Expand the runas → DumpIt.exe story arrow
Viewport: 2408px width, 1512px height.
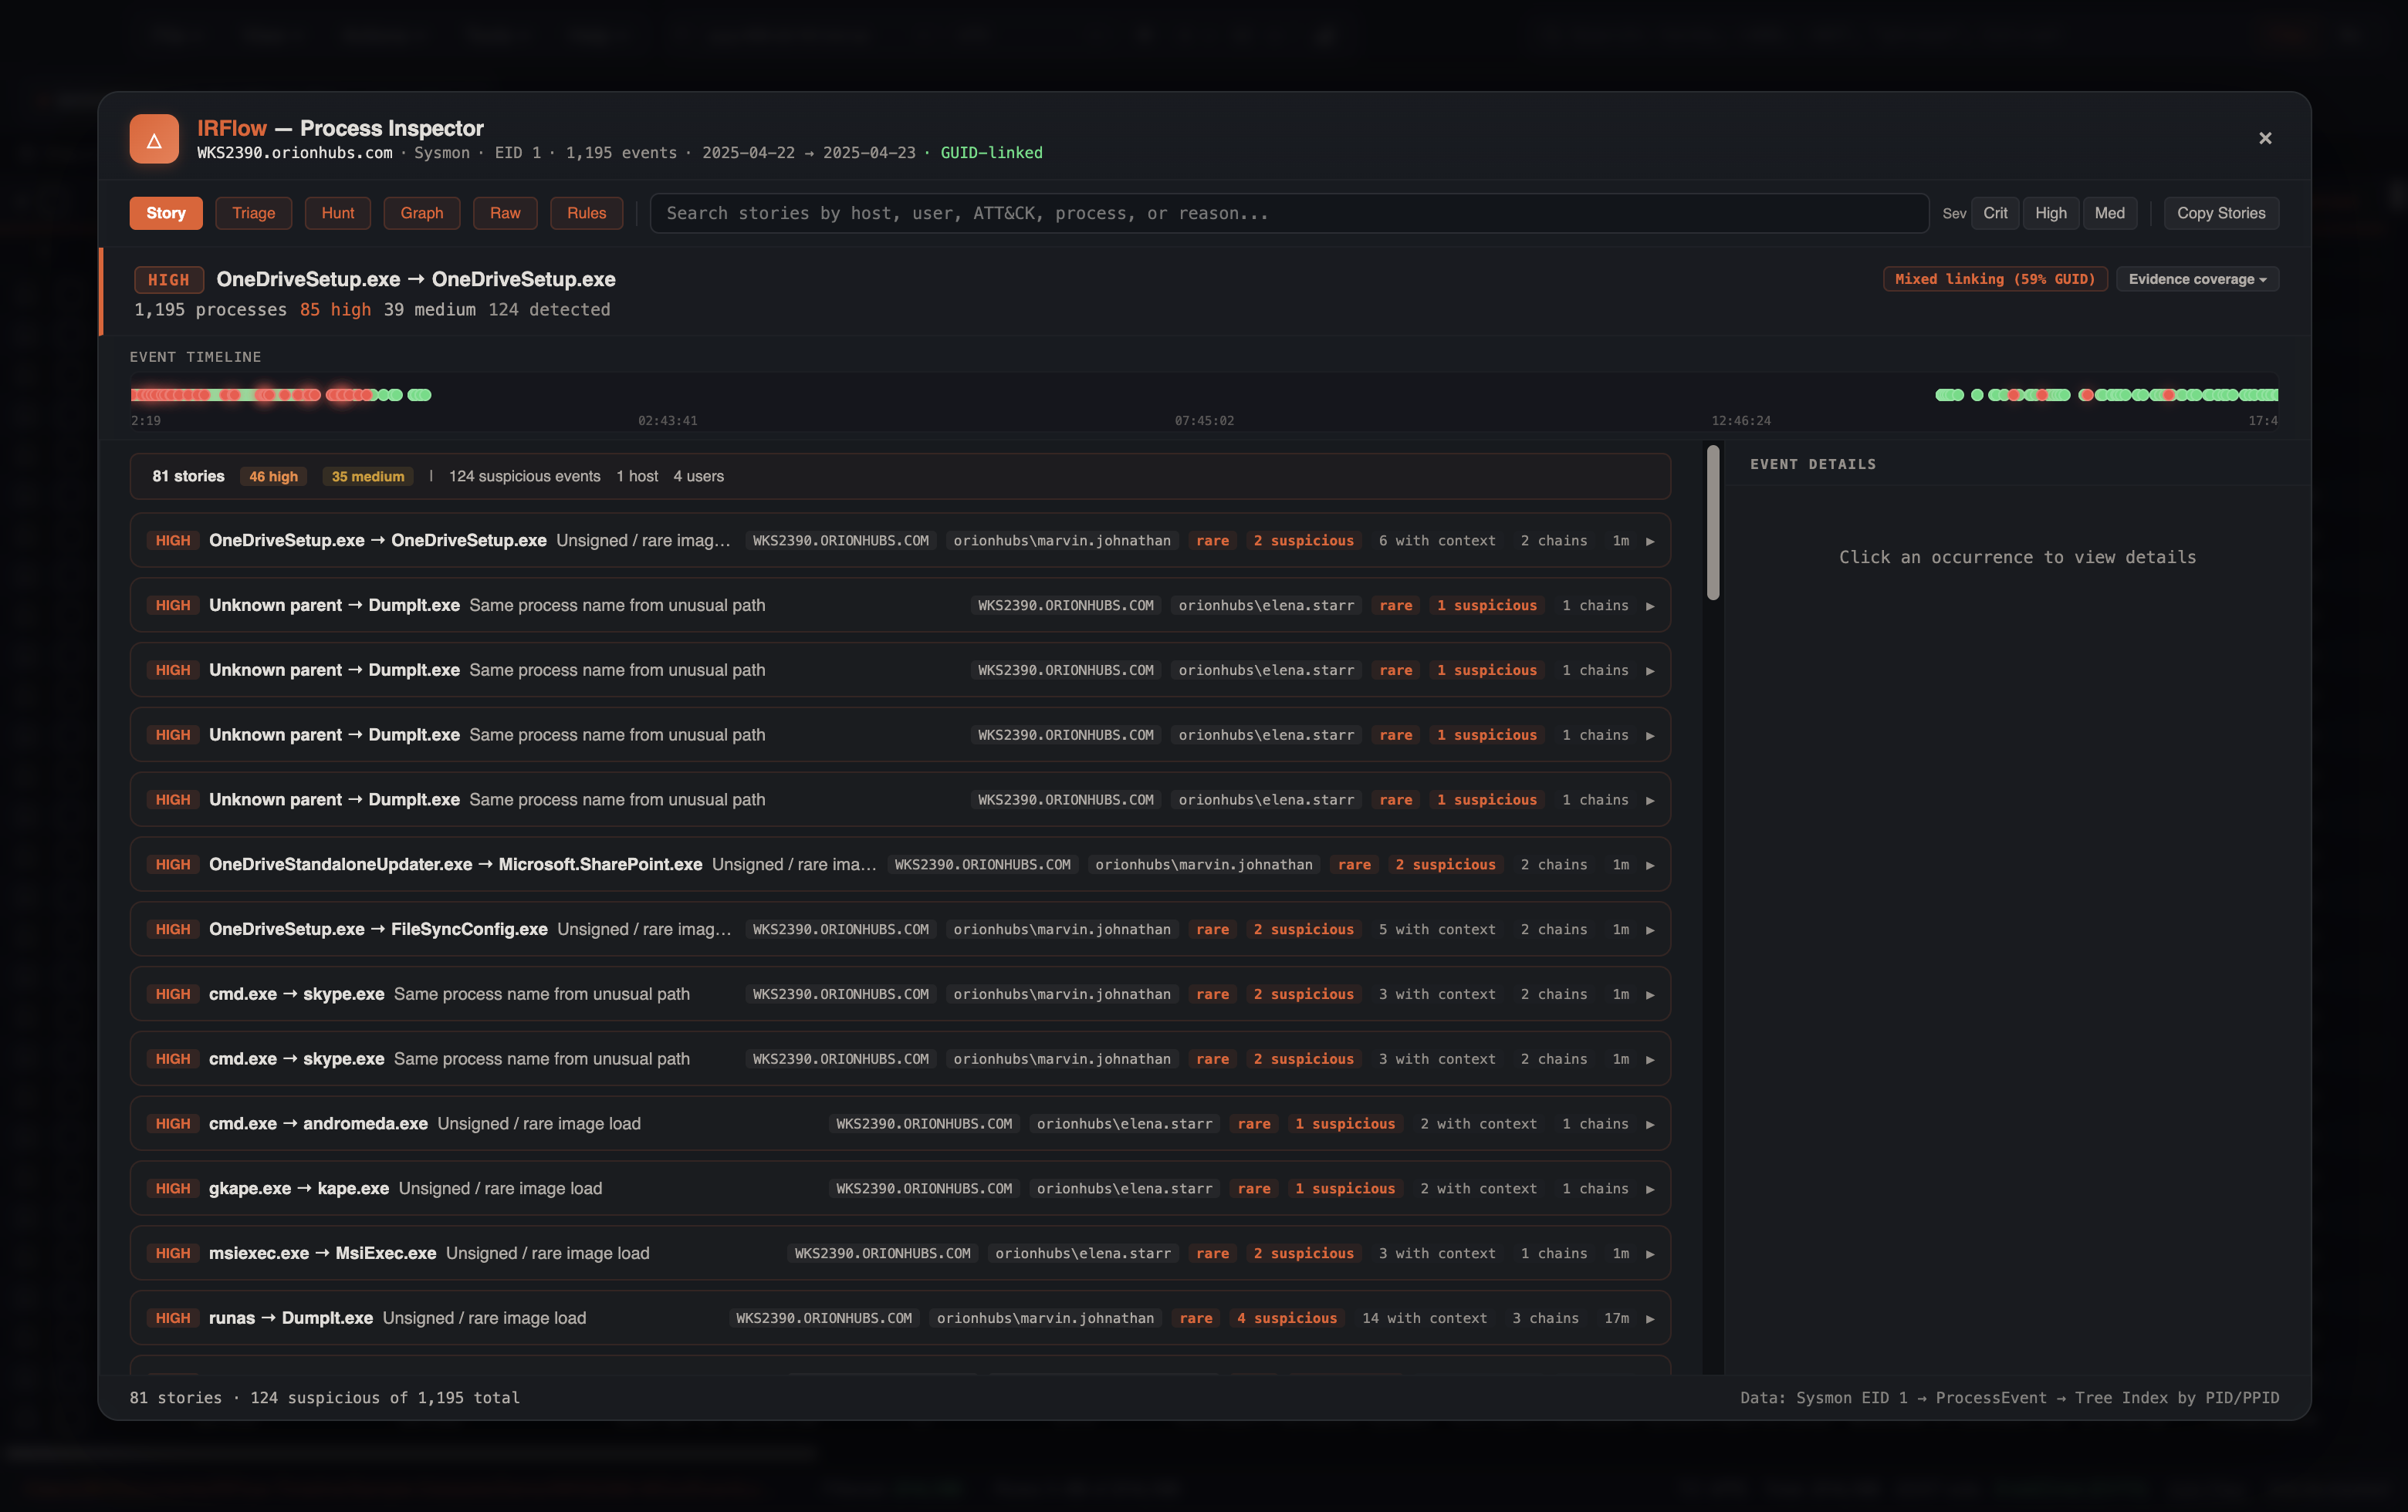(x=1650, y=1318)
